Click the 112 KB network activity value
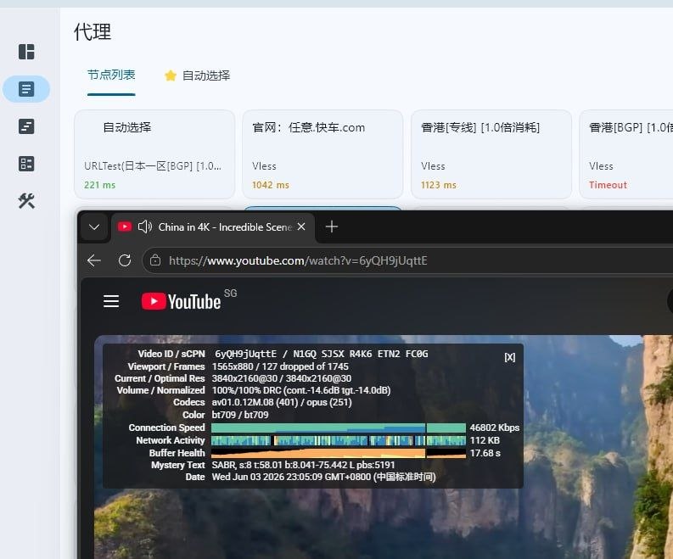Viewport: 673px width, 559px height. coord(485,440)
